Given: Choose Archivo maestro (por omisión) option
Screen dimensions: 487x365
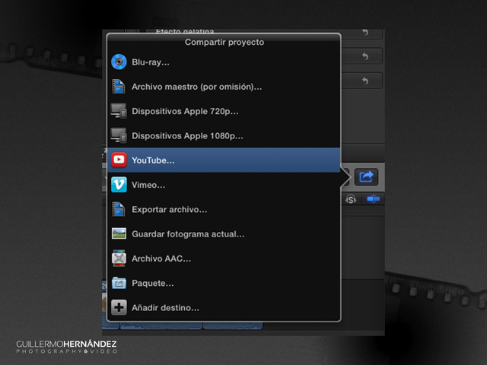Looking at the screenshot, I should pyautogui.click(x=224, y=87).
